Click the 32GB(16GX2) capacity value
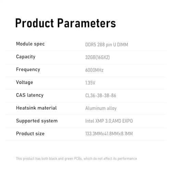Screen dimensions: 171x171 tap(97, 57)
